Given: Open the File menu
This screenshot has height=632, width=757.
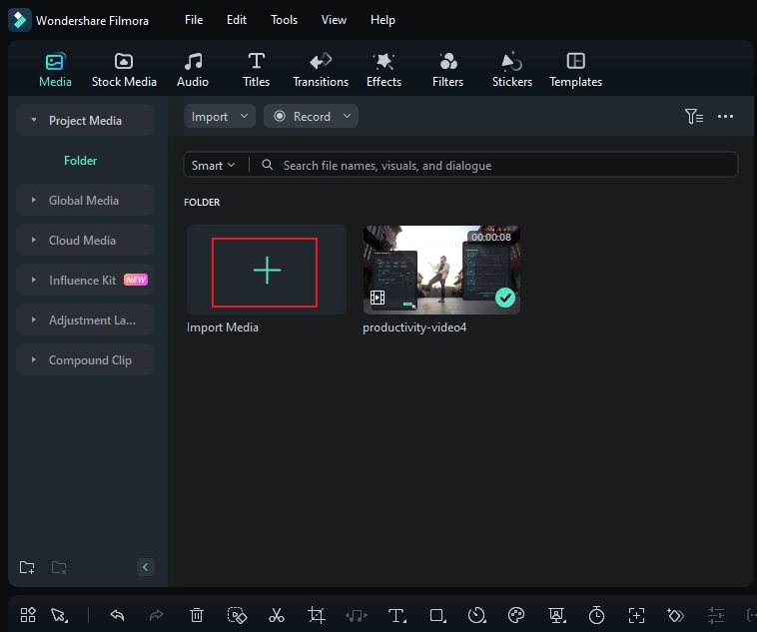Looking at the screenshot, I should [x=194, y=20].
